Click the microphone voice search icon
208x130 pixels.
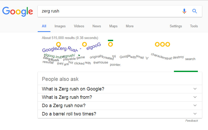coord(184,11)
